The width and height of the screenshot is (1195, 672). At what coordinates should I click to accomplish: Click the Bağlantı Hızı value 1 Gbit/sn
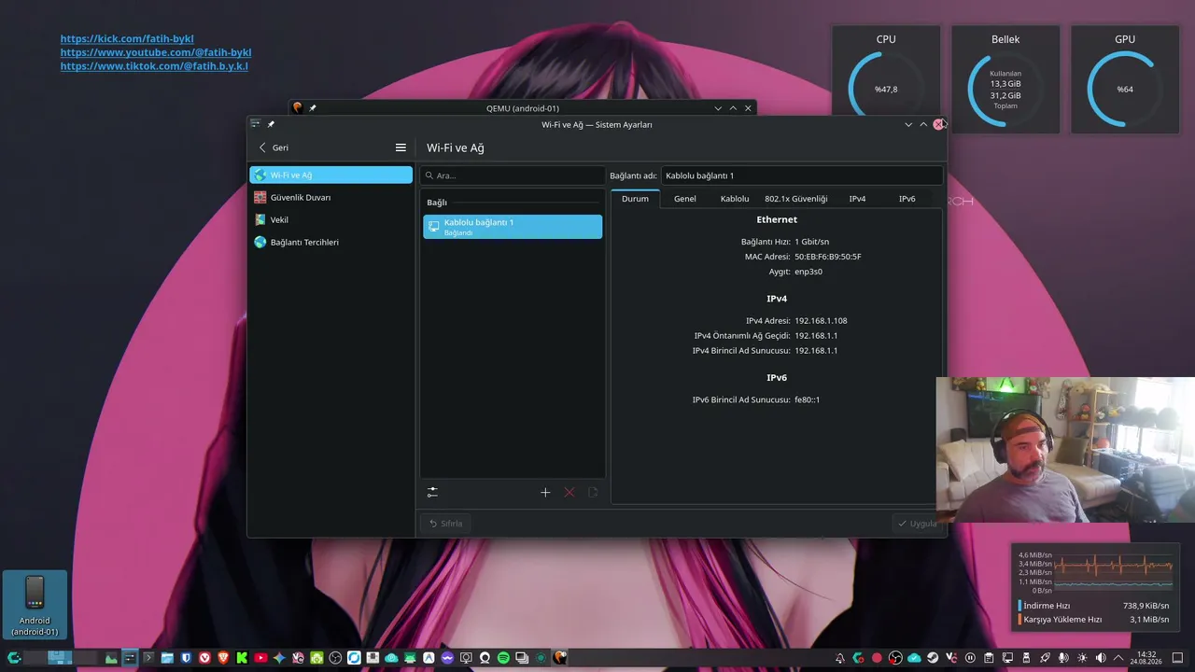pos(812,242)
